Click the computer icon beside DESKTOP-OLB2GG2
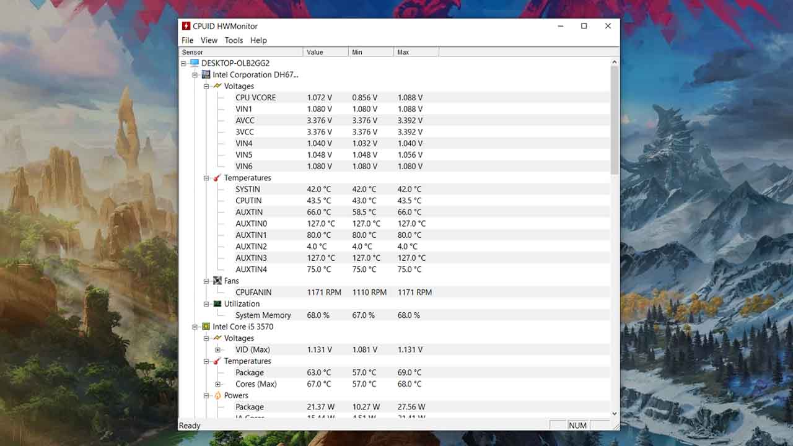 (194, 63)
